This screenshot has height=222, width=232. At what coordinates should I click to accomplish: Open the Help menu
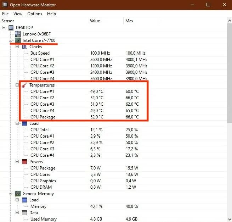point(51,14)
